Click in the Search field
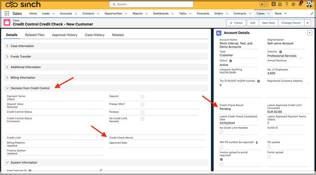316x175 pixels. coord(151,4)
